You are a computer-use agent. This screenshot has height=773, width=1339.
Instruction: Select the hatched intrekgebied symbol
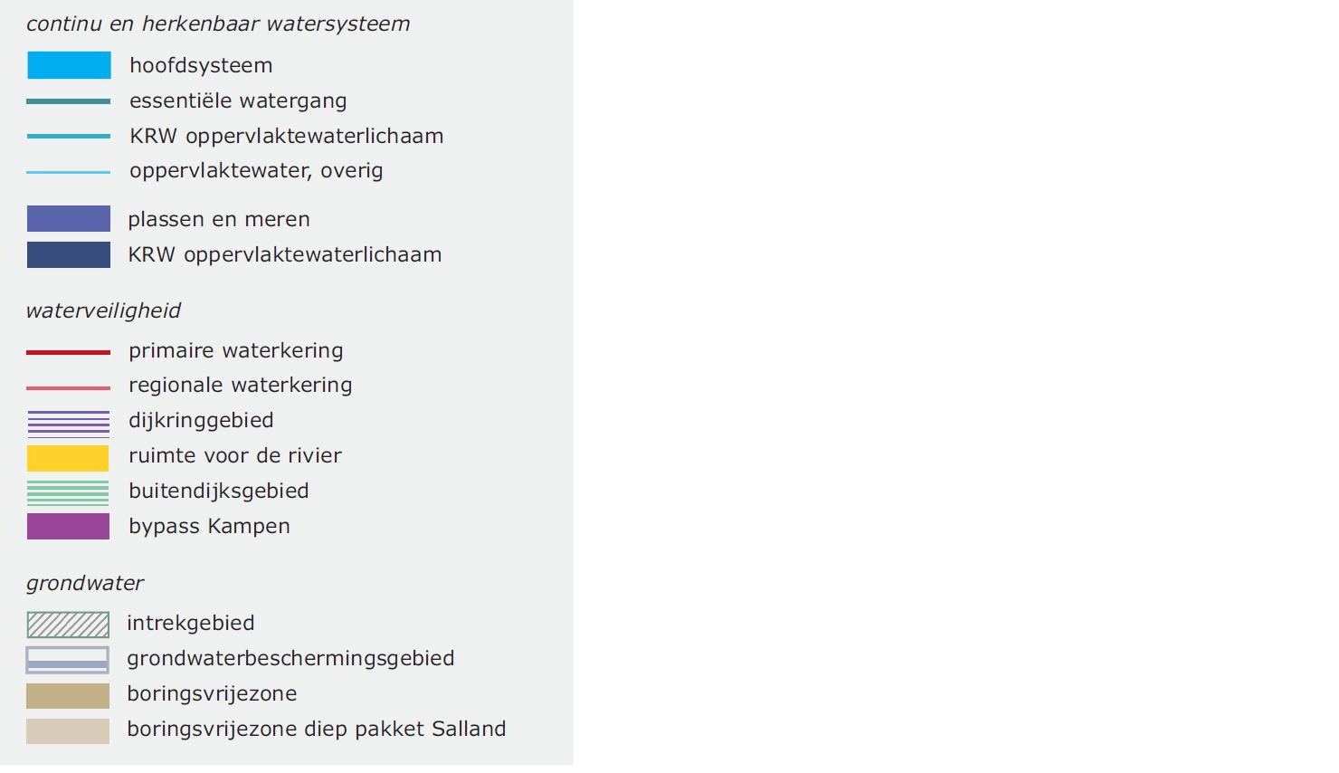(68, 625)
